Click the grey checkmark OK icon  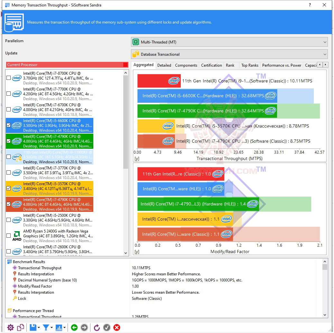107,328
